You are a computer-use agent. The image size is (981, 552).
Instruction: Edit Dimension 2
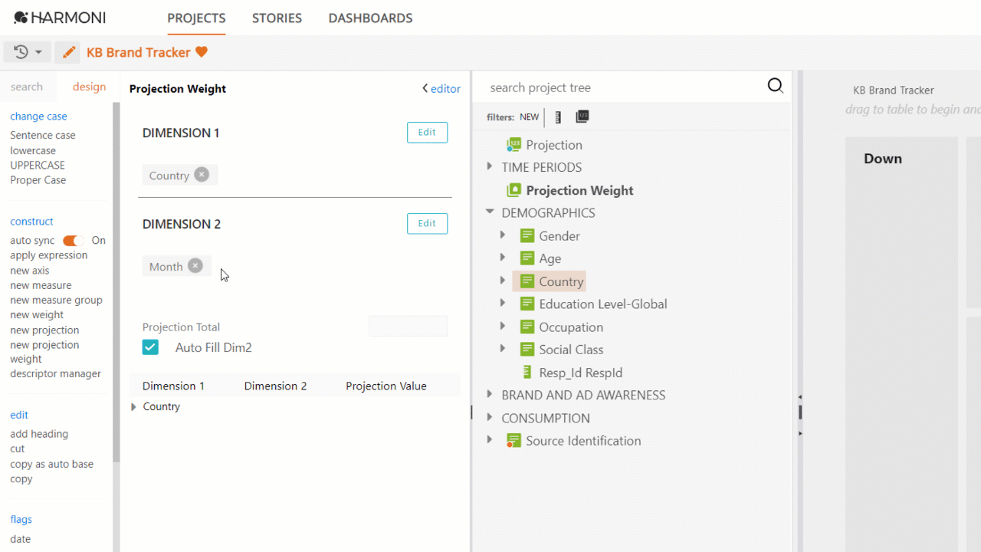click(x=427, y=223)
